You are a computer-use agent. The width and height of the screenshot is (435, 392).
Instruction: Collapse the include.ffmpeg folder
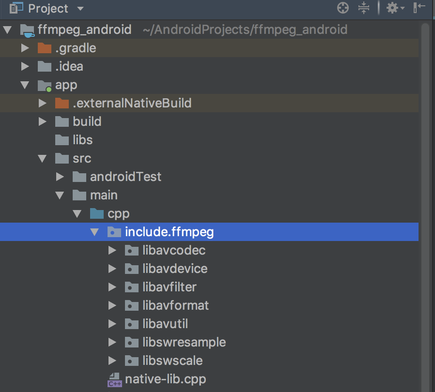(x=95, y=232)
